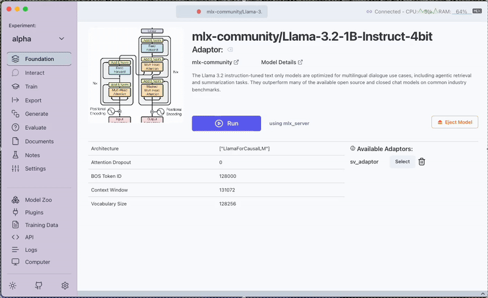The width and height of the screenshot is (488, 298).
Task: Open the GitHub link icon in sidebar
Action: (x=39, y=285)
